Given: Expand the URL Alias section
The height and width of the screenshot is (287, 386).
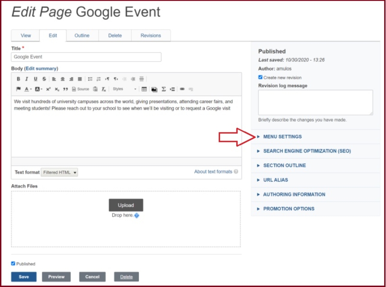Looking at the screenshot, I should pos(275,180).
